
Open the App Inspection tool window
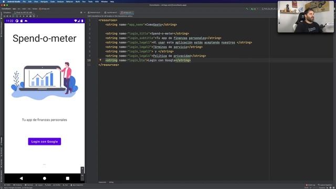click(x=77, y=185)
